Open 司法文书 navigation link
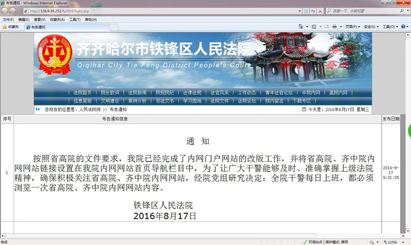The image size is (411, 245). (x=164, y=101)
